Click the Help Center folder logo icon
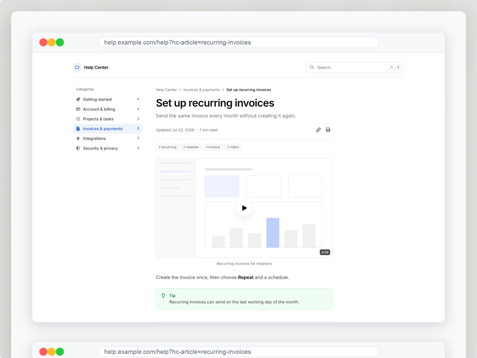 (77, 67)
